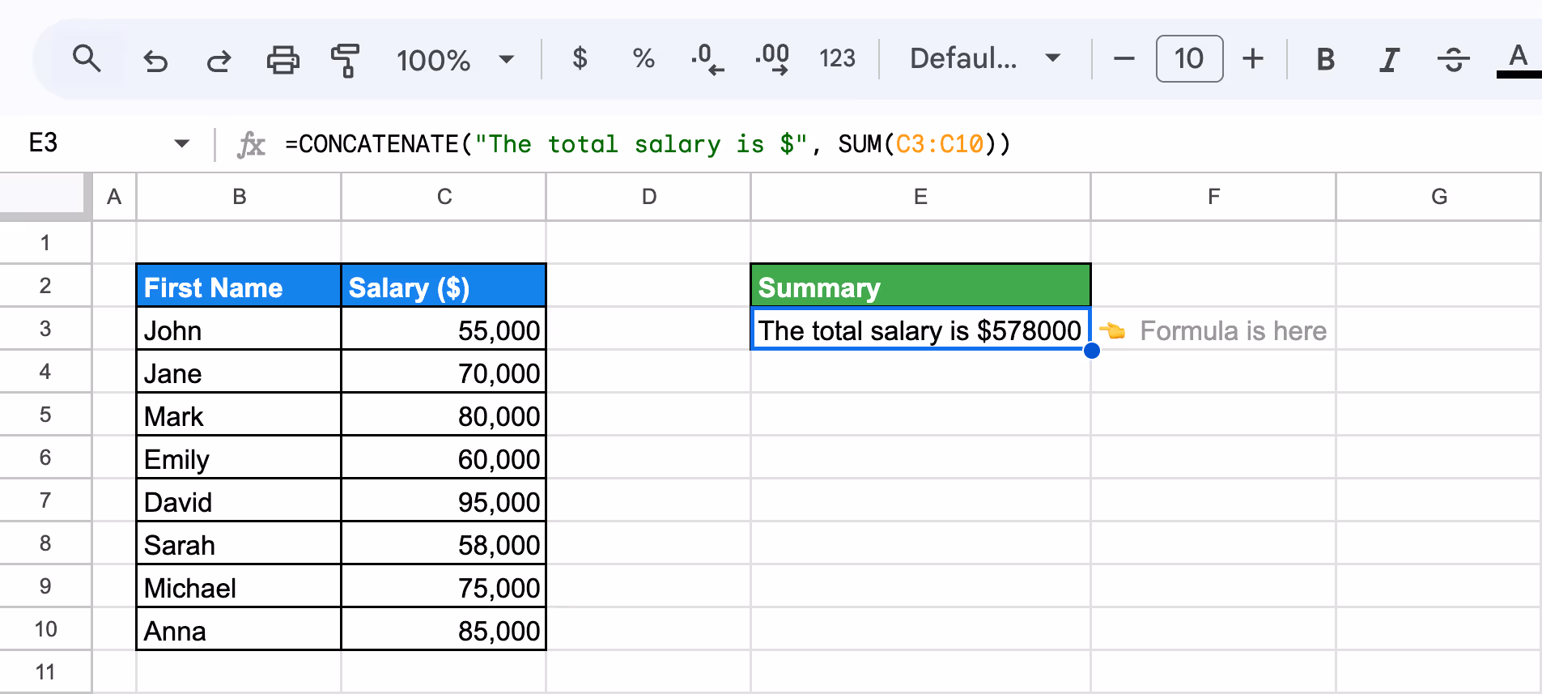Select row 2 header
Image resolution: width=1542 pixels, height=694 pixels.
tap(45, 285)
